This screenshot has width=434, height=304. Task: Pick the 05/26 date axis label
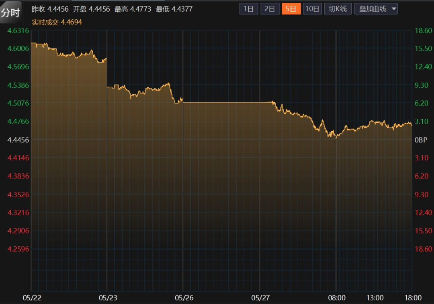[184, 298]
